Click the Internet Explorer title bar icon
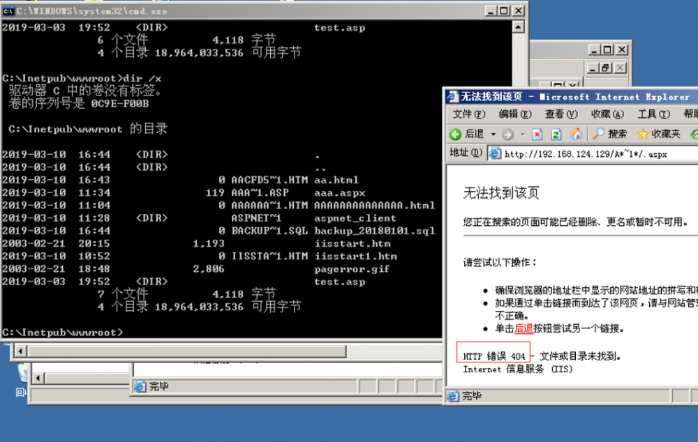698x442 pixels. point(453,96)
